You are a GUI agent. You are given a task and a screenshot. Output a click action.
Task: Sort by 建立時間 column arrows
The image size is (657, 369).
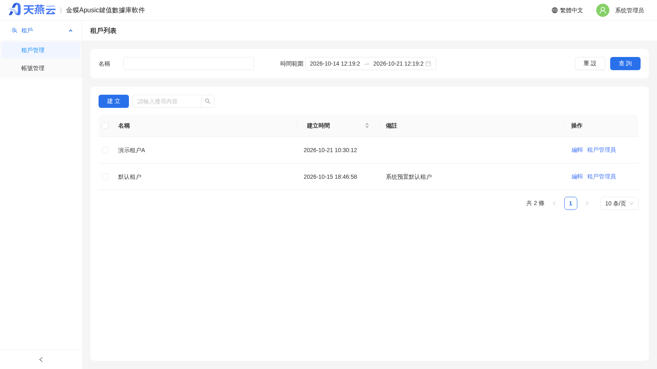(x=367, y=125)
